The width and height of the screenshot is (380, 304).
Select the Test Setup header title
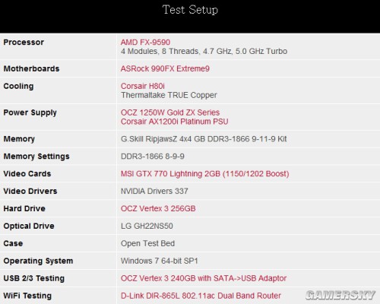coord(190,10)
